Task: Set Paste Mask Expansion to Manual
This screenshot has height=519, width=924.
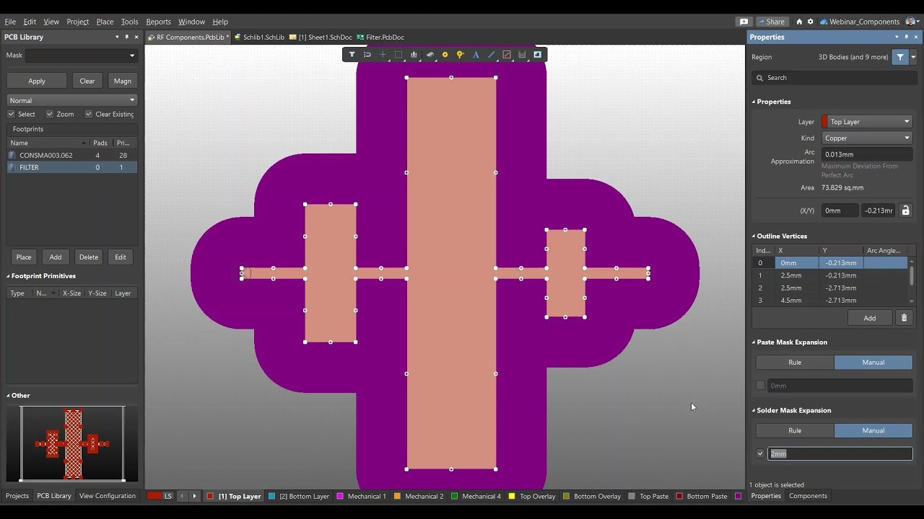Action: (x=873, y=363)
